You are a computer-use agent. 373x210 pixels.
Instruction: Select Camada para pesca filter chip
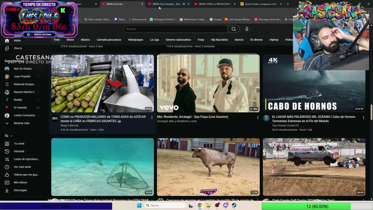pyautogui.click(x=109, y=40)
